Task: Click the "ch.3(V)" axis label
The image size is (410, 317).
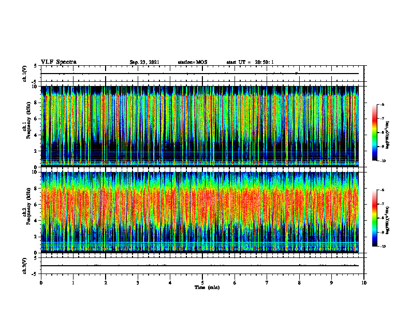Action: pos(25,266)
